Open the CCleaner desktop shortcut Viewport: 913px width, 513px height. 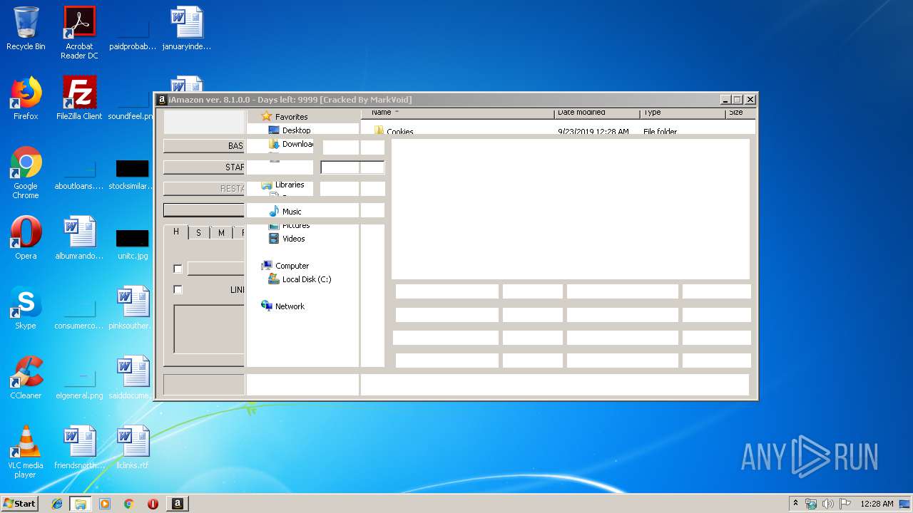coord(26,378)
